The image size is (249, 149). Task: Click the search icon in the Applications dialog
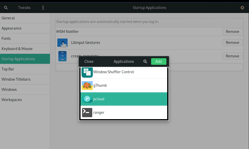145,61
